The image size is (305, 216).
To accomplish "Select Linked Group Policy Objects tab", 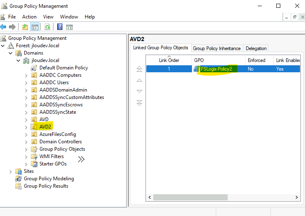I will 160,48.
